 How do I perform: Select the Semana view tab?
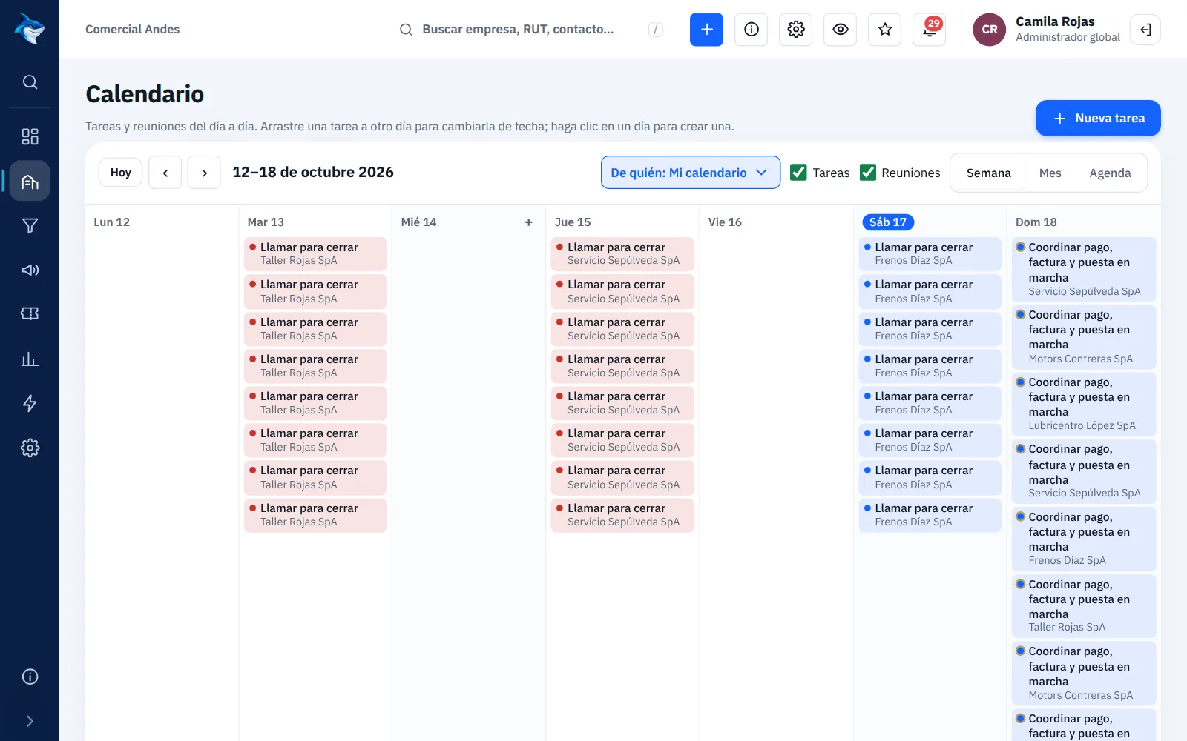[988, 173]
